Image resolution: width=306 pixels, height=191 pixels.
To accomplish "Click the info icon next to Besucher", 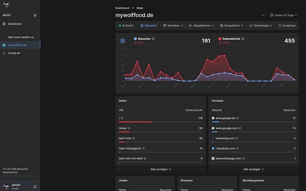I will (153, 39).
